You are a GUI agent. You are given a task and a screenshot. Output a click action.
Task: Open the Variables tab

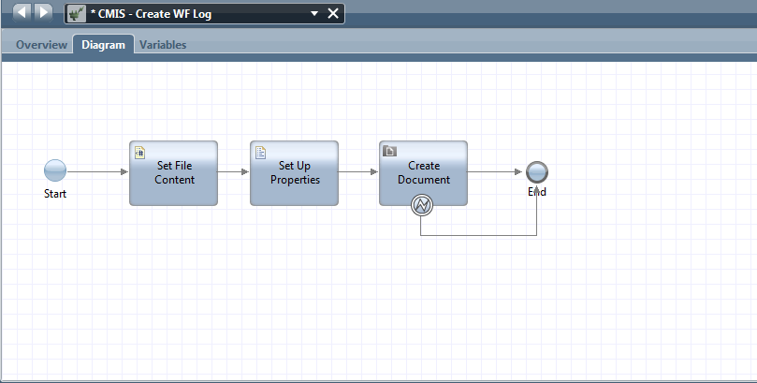click(x=163, y=45)
